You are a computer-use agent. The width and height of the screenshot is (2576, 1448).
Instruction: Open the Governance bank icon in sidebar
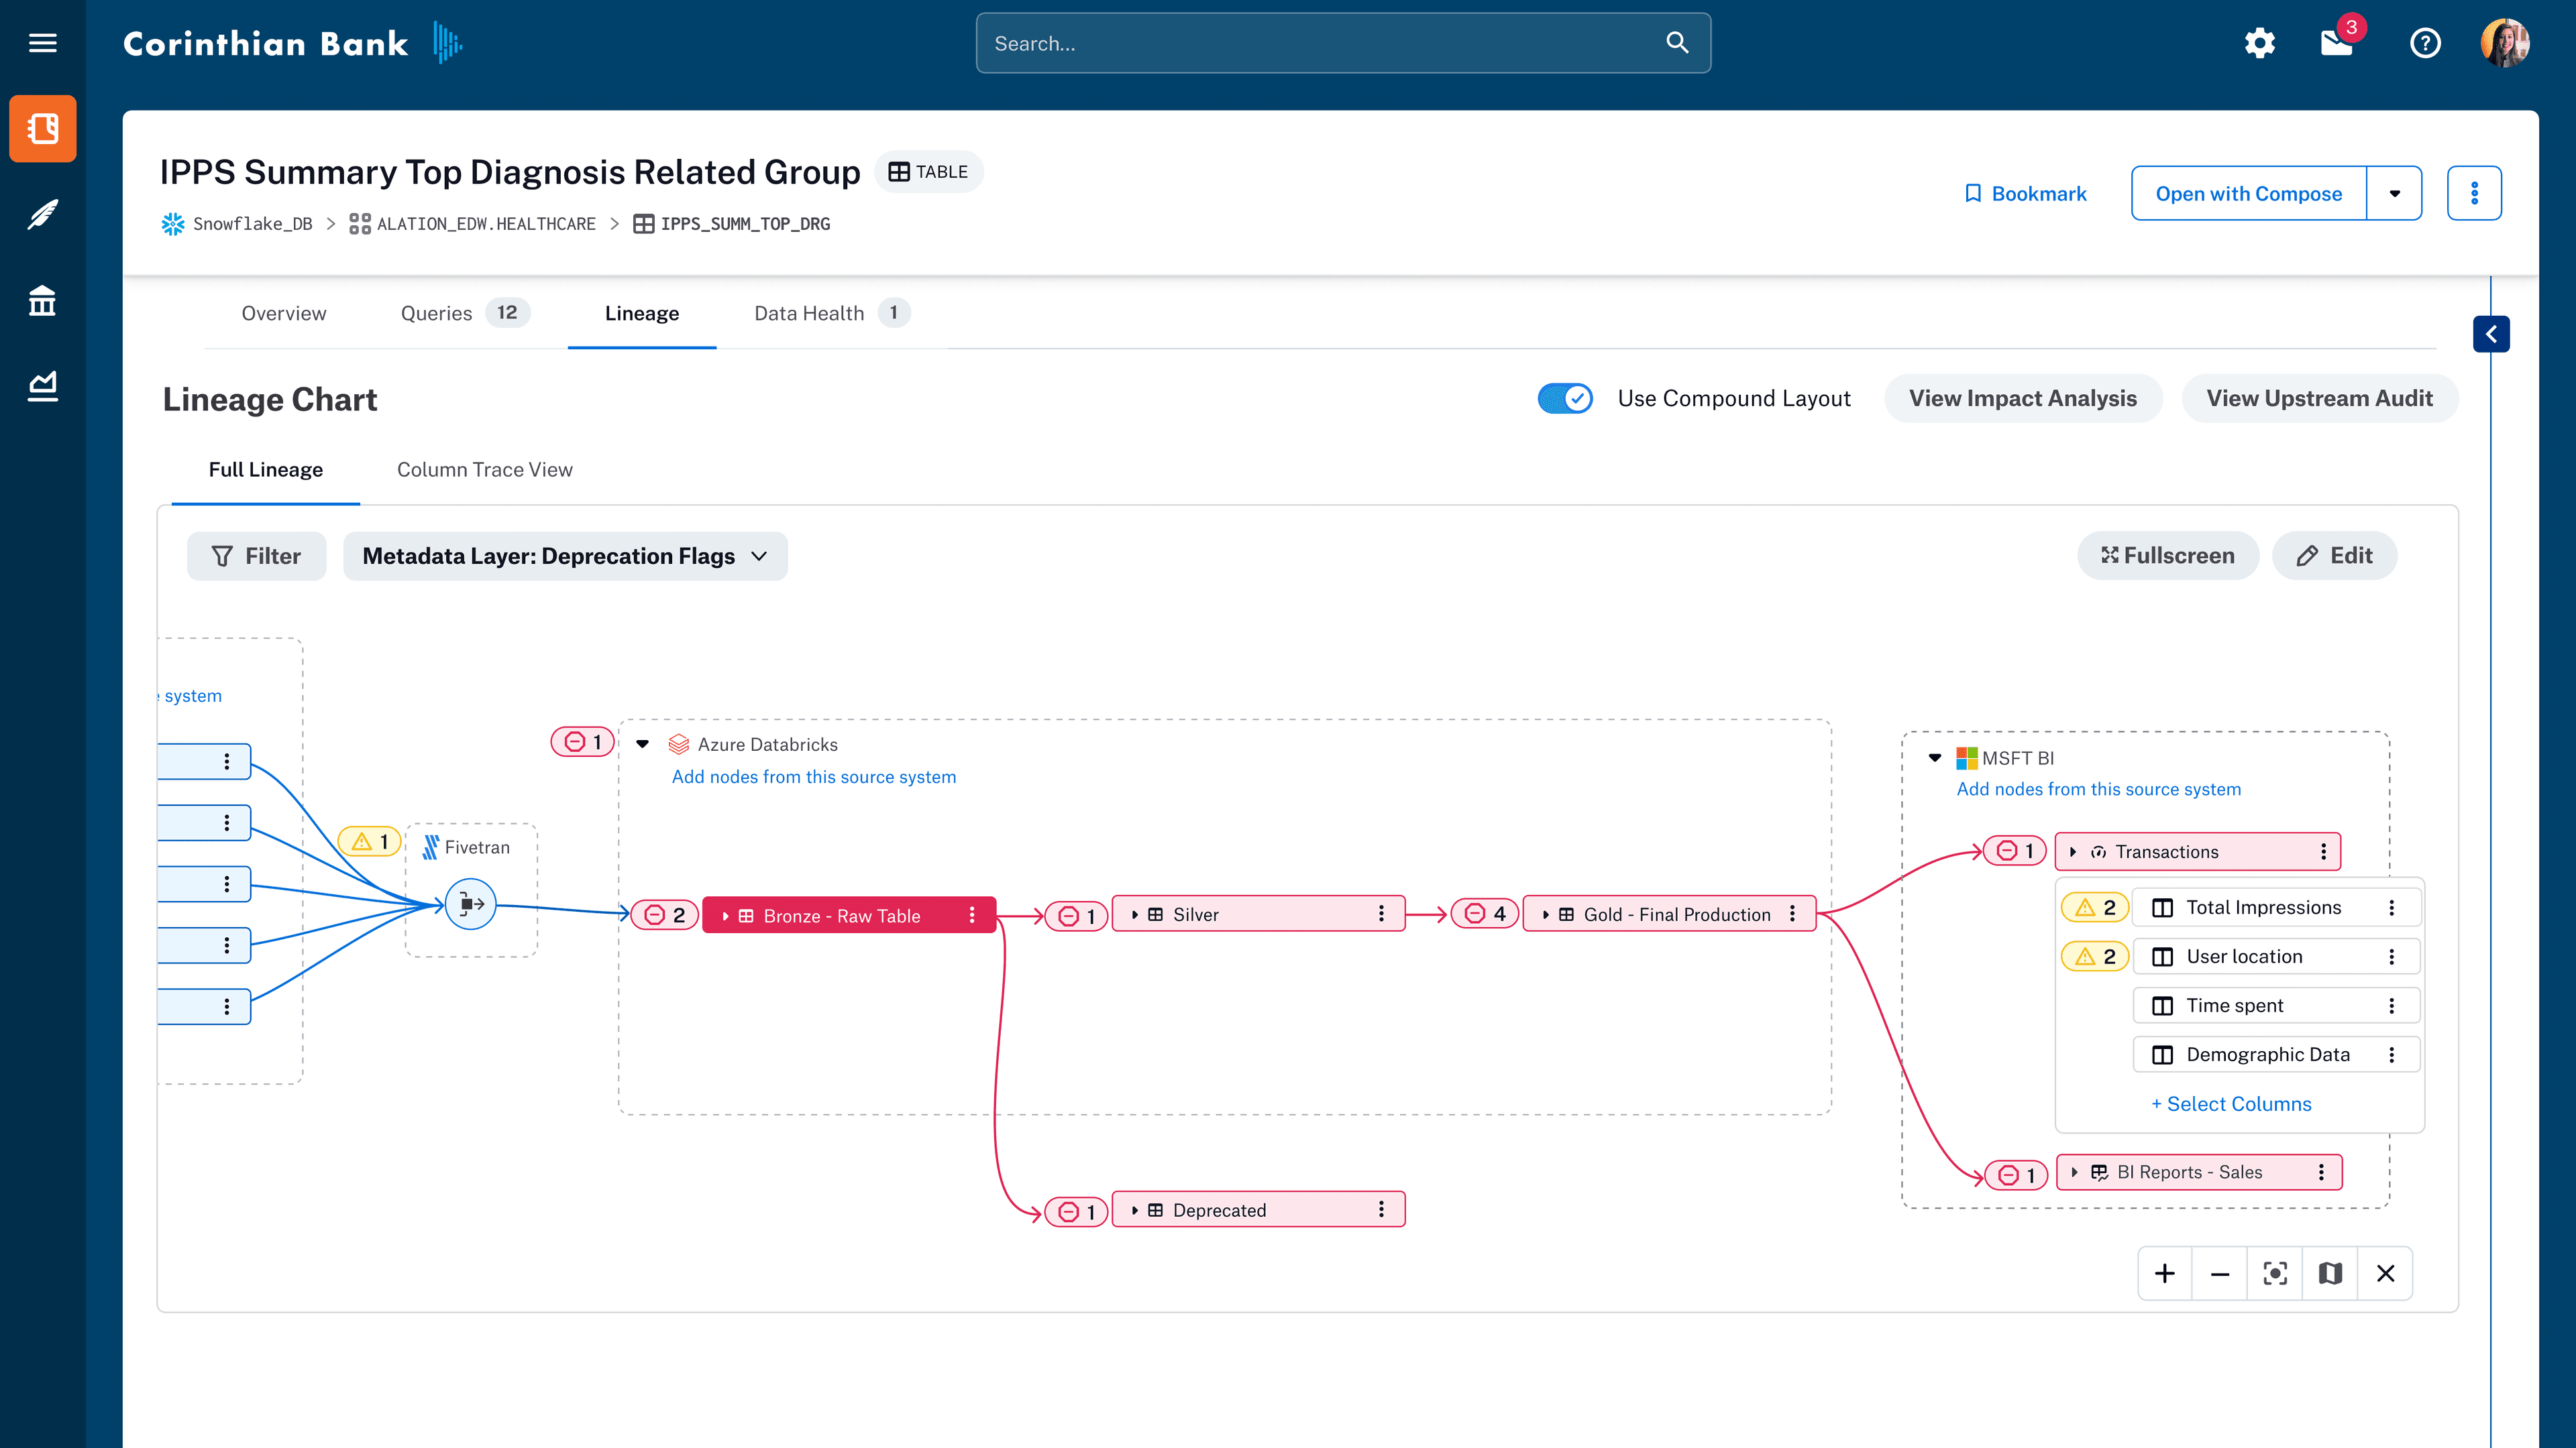click(43, 300)
